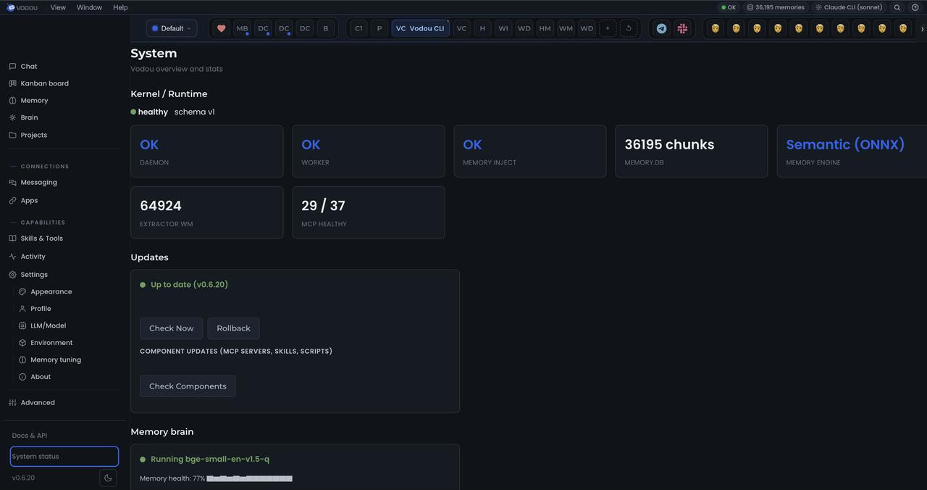Open the Window menu
Viewport: 927px width, 490px height.
coord(89,7)
